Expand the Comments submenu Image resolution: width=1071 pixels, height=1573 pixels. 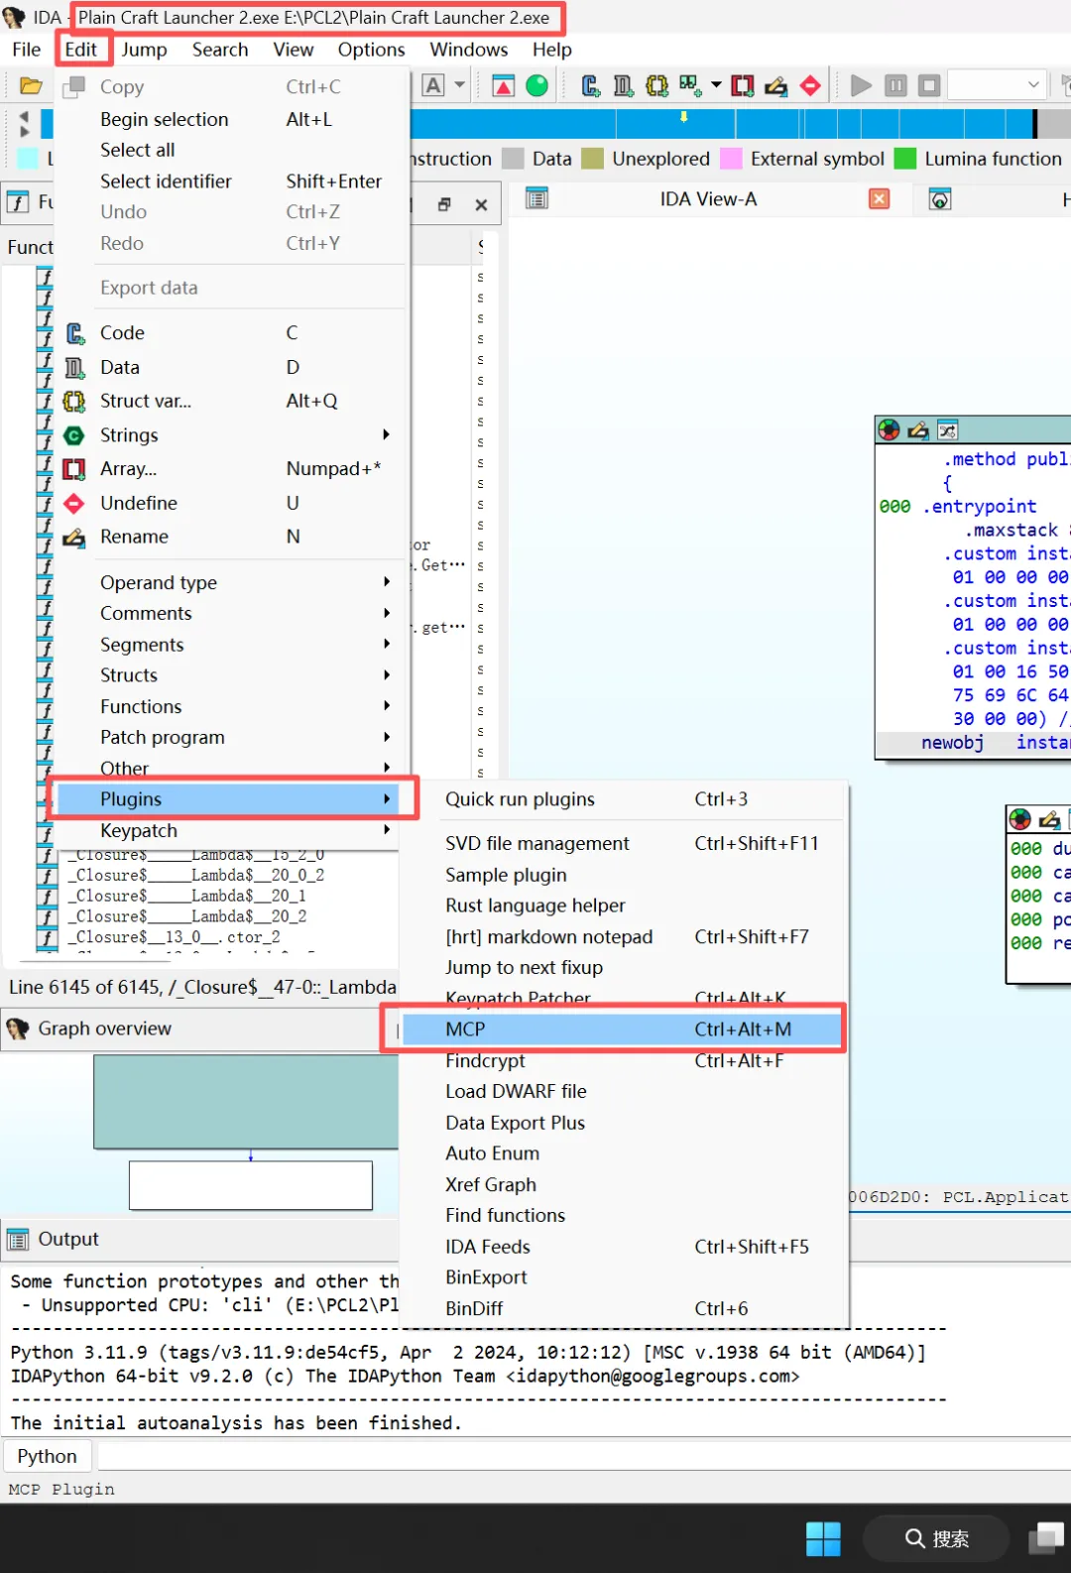(x=232, y=613)
